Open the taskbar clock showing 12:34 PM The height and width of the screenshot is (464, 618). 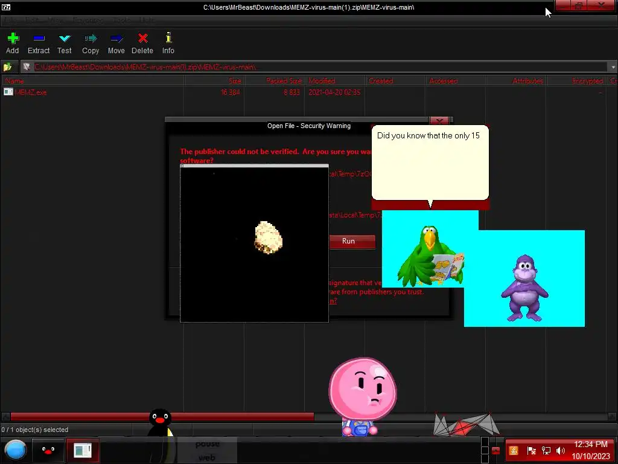tap(590, 450)
